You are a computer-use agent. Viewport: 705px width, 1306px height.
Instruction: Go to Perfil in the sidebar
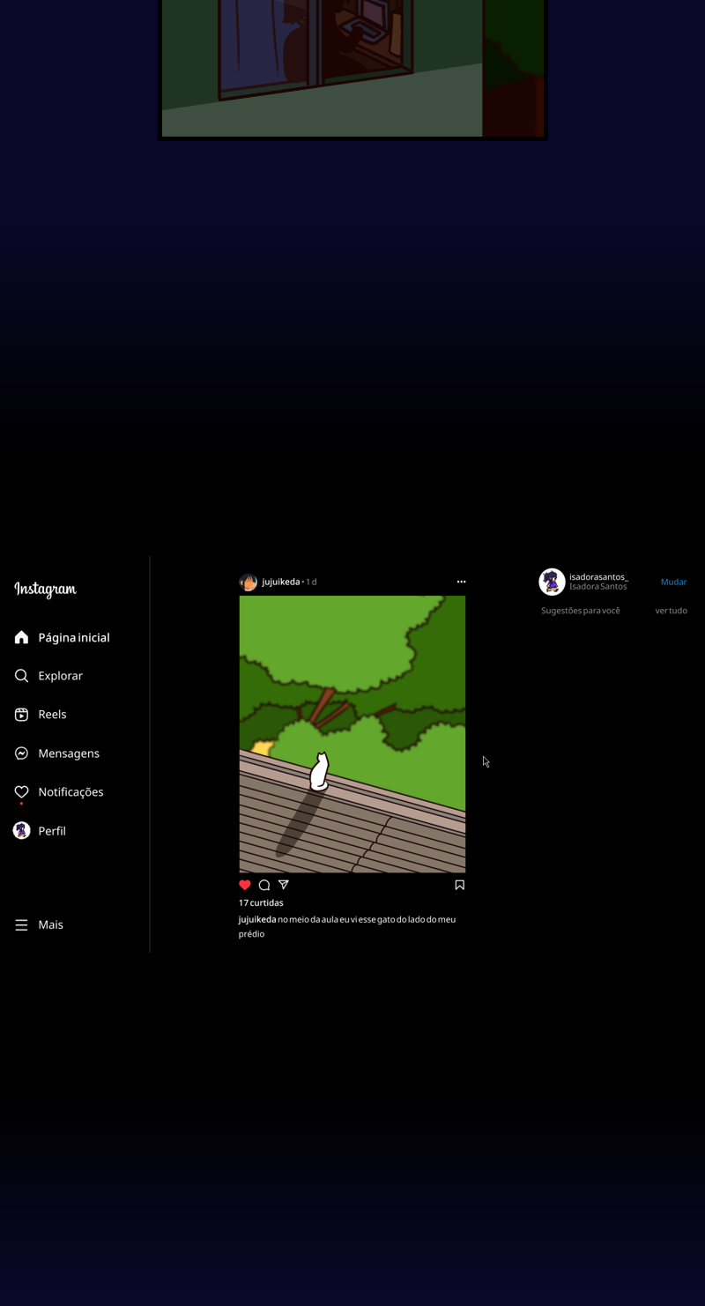pyautogui.click(x=22, y=831)
